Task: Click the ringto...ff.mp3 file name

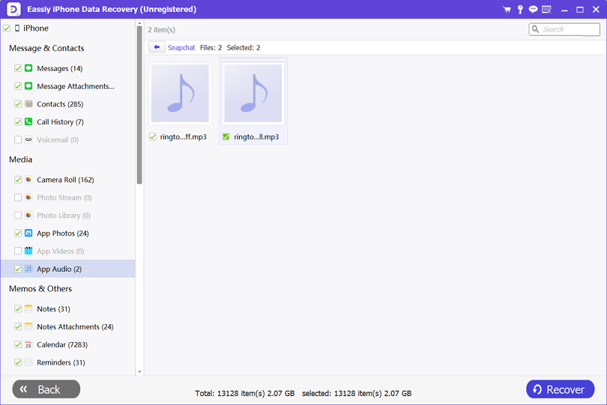Action: 183,137
